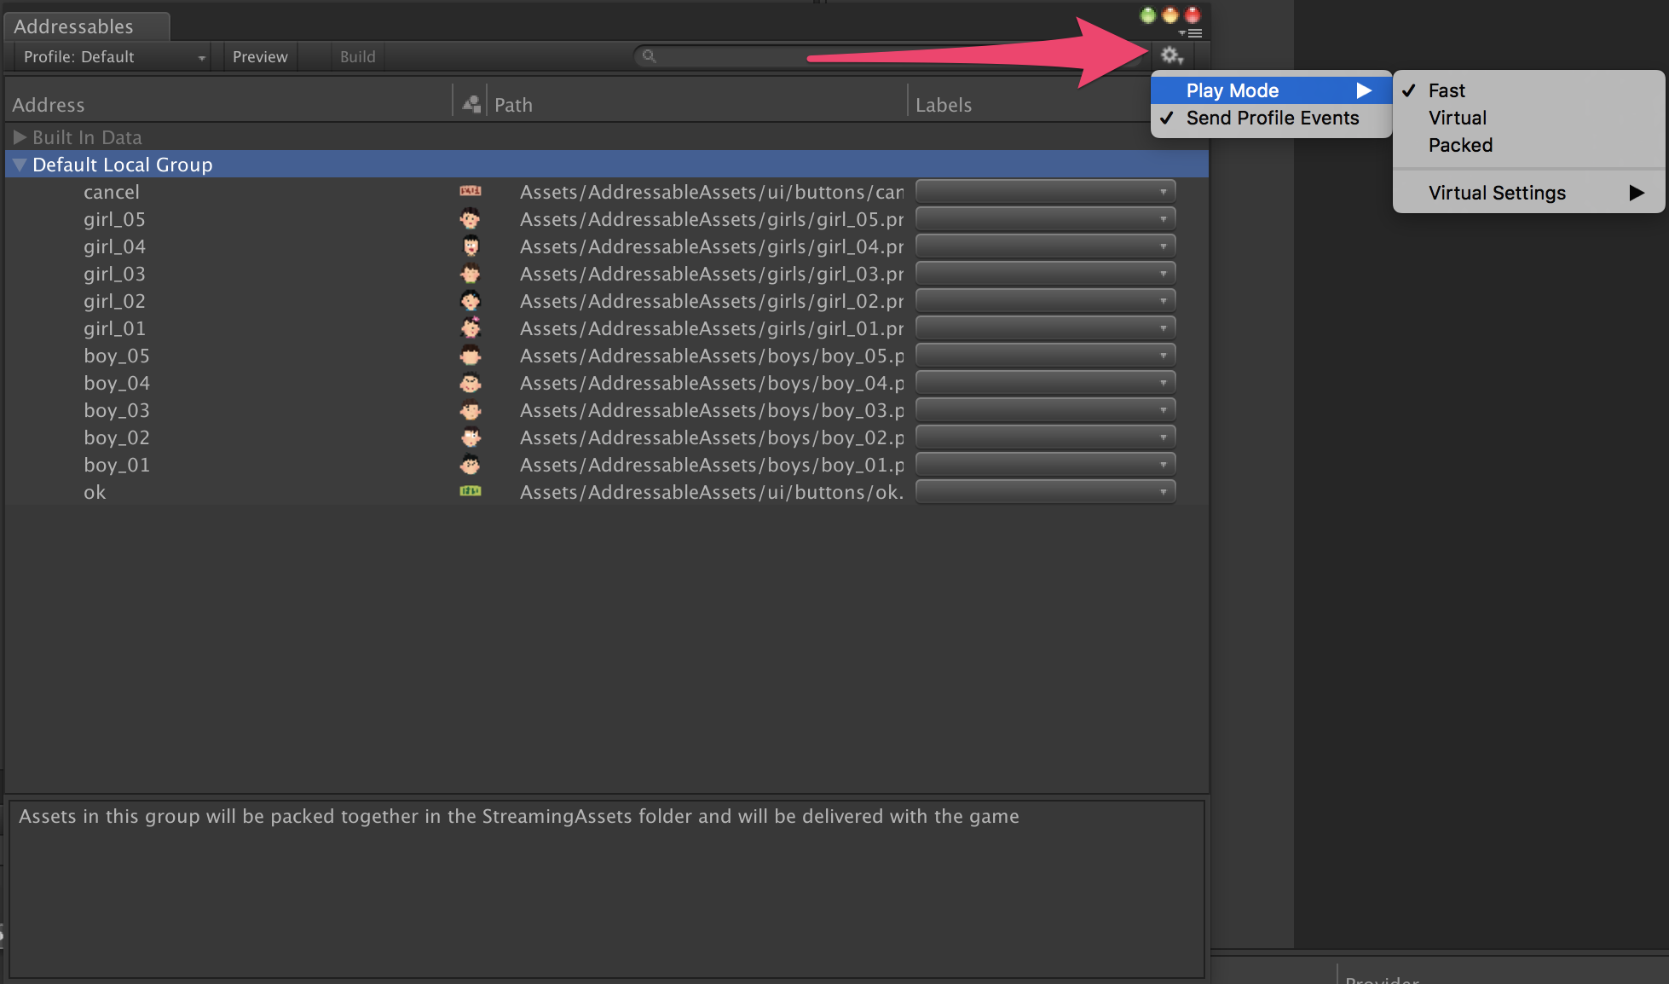Screen dimensions: 1669x984
Task: Click the Preview button
Action: coord(259,56)
